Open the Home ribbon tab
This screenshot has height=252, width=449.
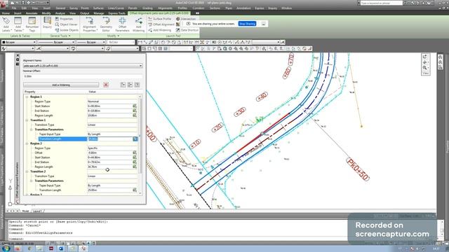[6, 13]
